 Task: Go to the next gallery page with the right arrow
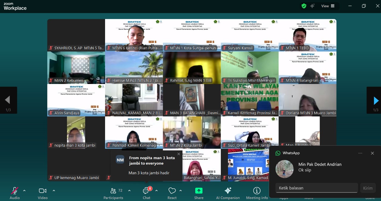(x=376, y=100)
